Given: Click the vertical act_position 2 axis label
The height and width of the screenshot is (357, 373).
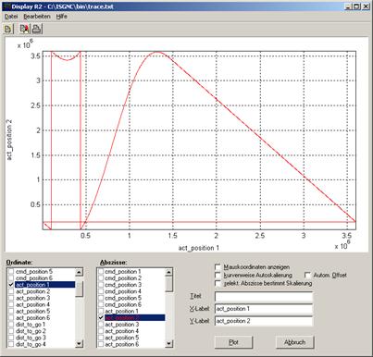Looking at the screenshot, I should [x=9, y=141].
